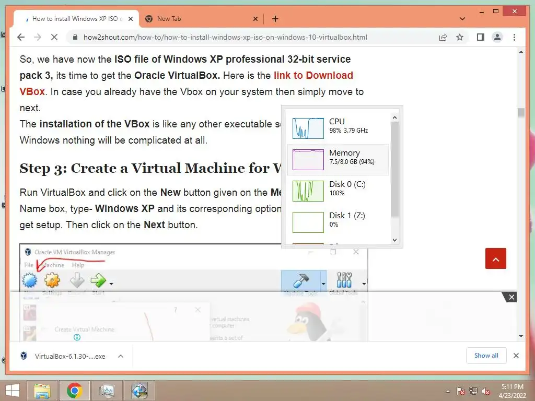The image size is (535, 401).
Task: Click the Global Tools icon in screenshot
Action: [x=344, y=280]
